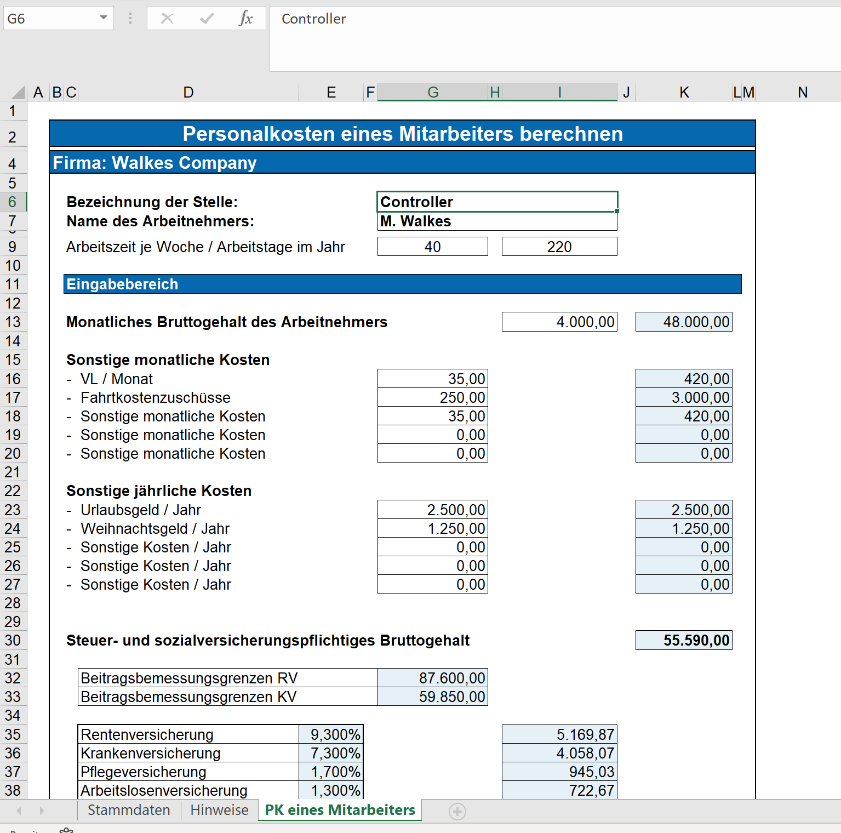Viewport: 841px width, 833px height.
Task: Select column D header
Action: [x=188, y=92]
